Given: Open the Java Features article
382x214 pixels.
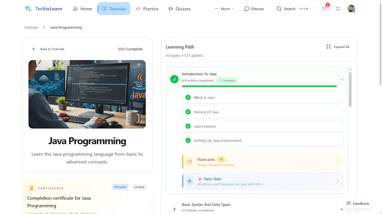Looking at the screenshot, I should [263, 126].
